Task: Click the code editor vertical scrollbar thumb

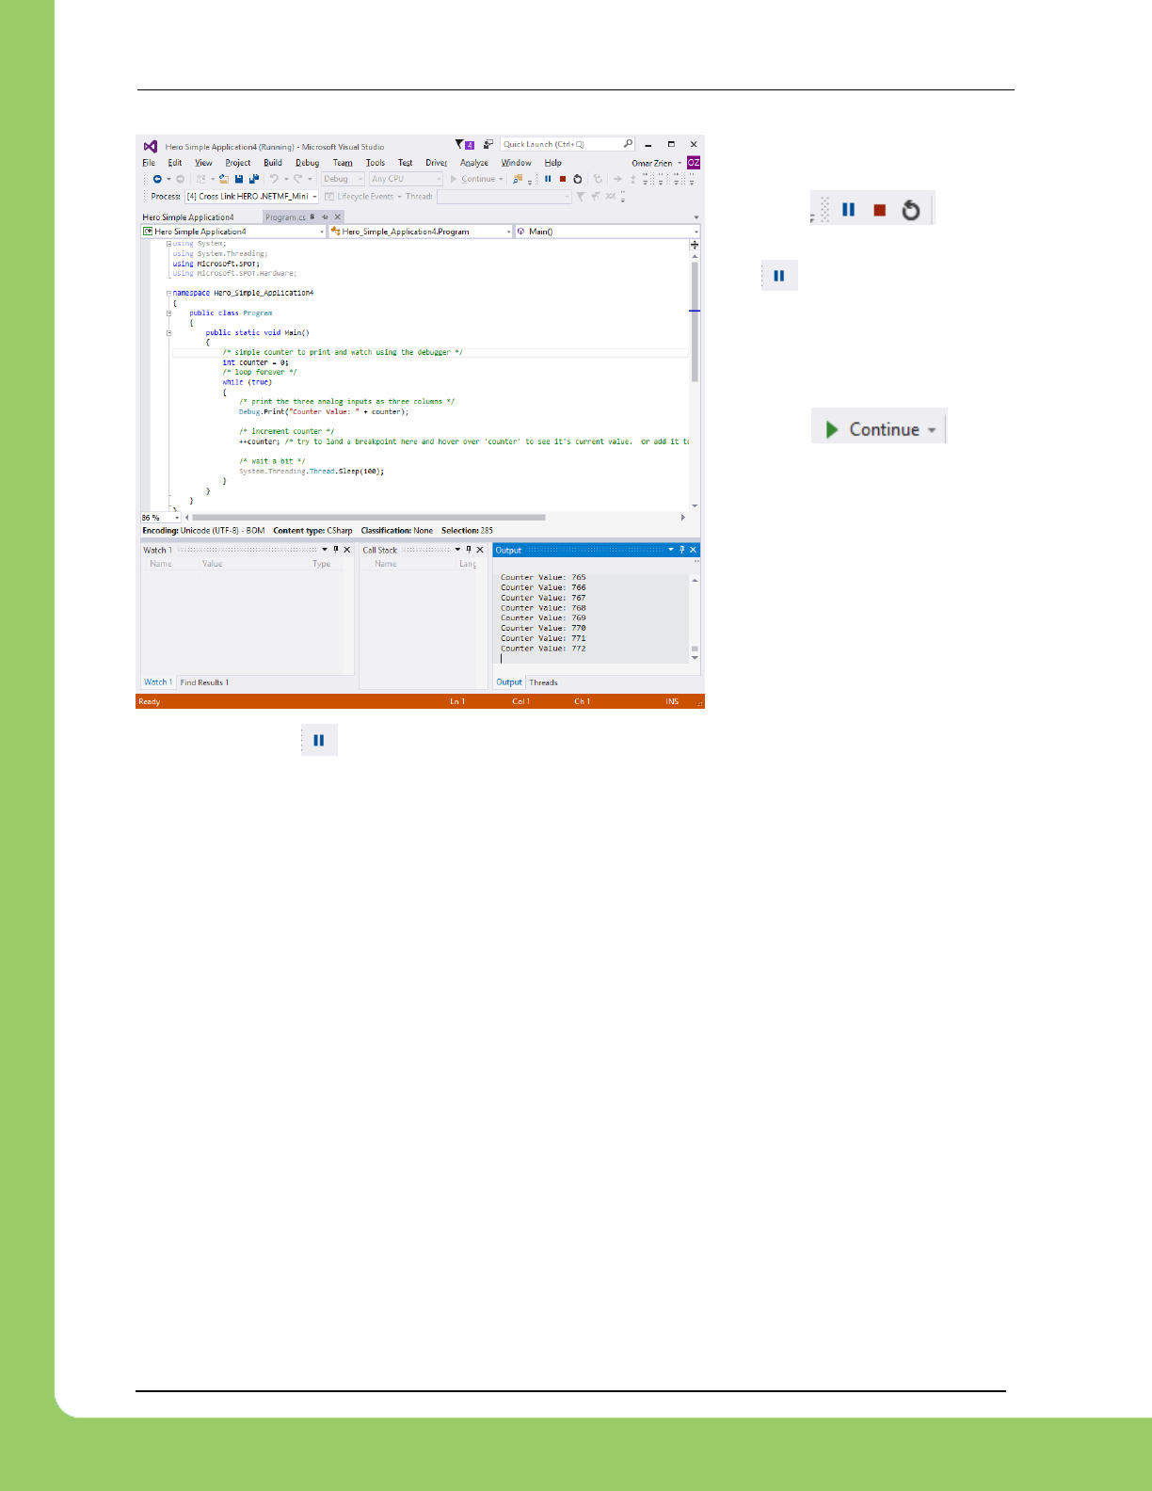Action: (695, 320)
